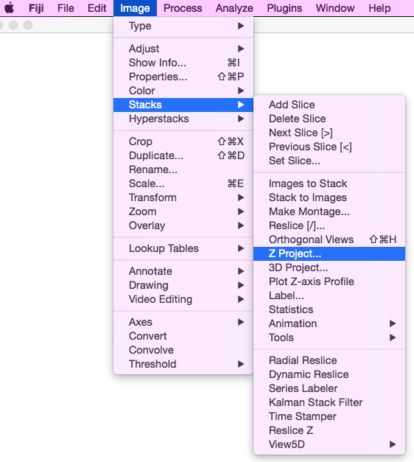Choose Dynamic Reslice plugin
This screenshot has height=462, width=414.
coord(329,374)
